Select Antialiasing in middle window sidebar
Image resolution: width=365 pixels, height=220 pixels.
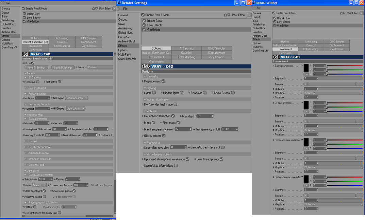click(x=125, y=28)
